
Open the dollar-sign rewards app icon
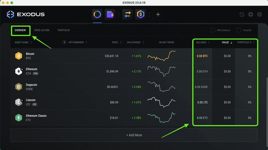click(x=140, y=14)
